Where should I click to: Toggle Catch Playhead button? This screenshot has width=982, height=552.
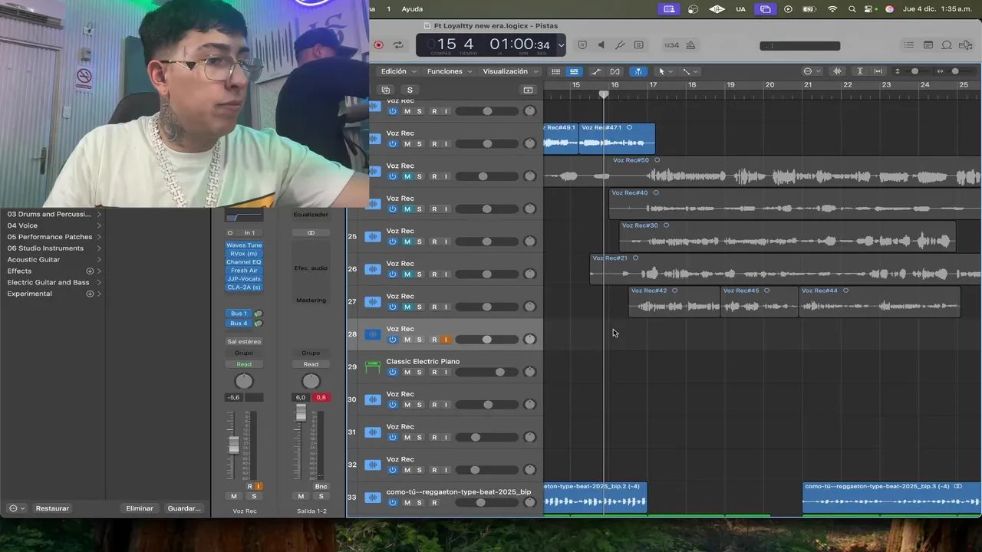pos(638,71)
